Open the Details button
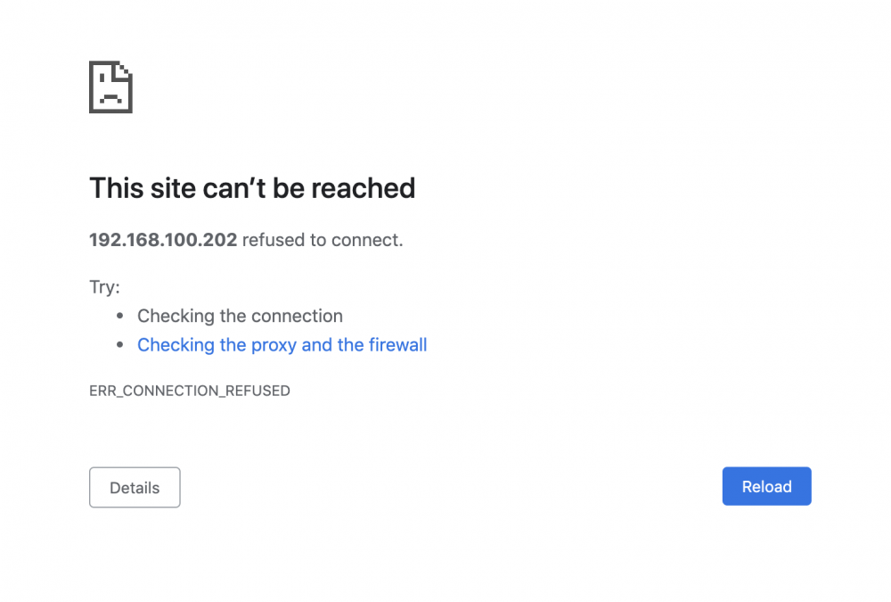Viewport: 891px width, 602px height. tap(135, 488)
